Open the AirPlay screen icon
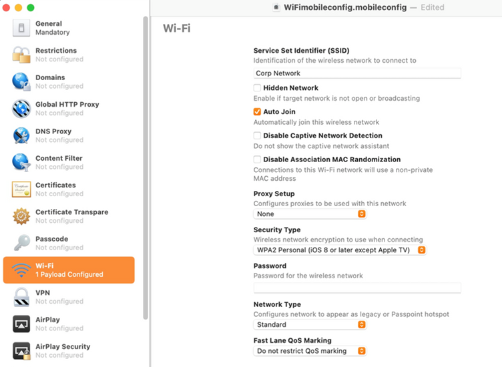 pyautogui.click(x=21, y=324)
